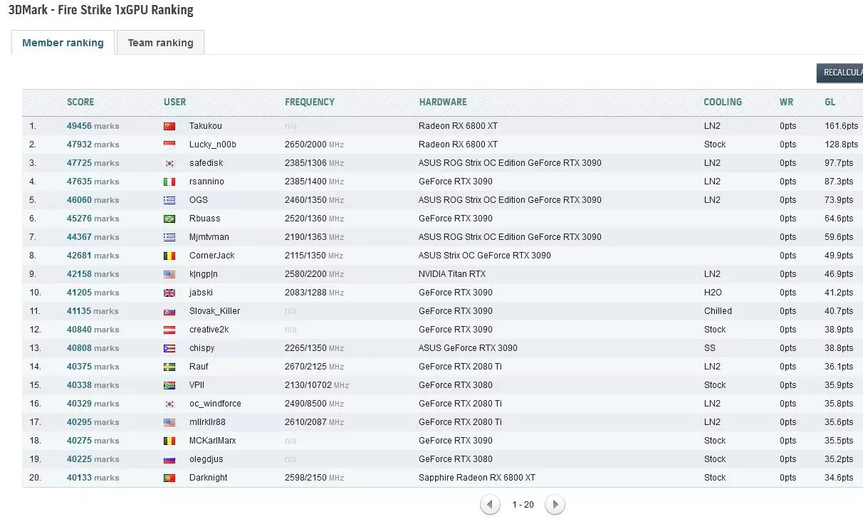The image size is (863, 519).
Task: Click the 2130/10702 MHz frequency value
Action: 317,385
